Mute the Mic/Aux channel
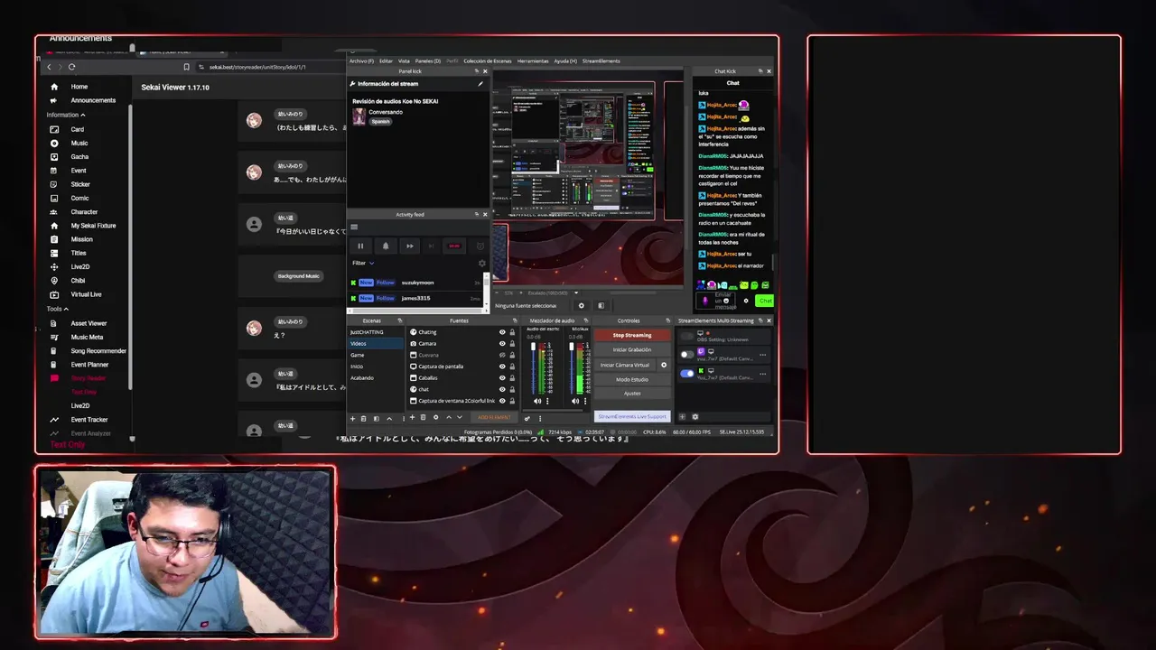Viewport: 1156px width, 650px height. 575,401
